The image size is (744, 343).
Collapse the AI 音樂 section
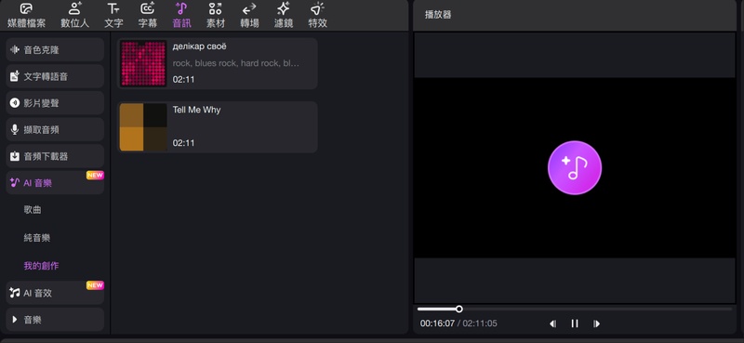click(x=55, y=182)
